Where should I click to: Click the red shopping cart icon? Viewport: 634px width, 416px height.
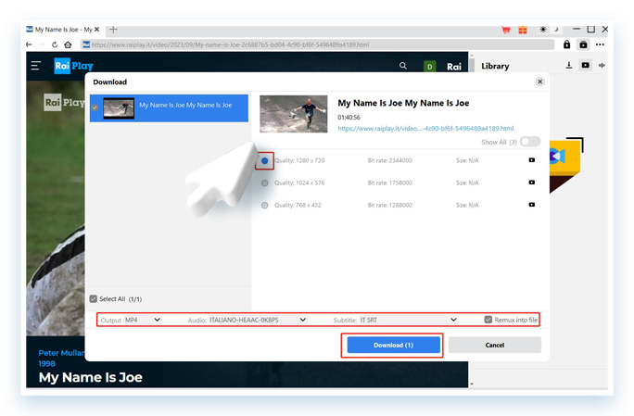coord(506,30)
